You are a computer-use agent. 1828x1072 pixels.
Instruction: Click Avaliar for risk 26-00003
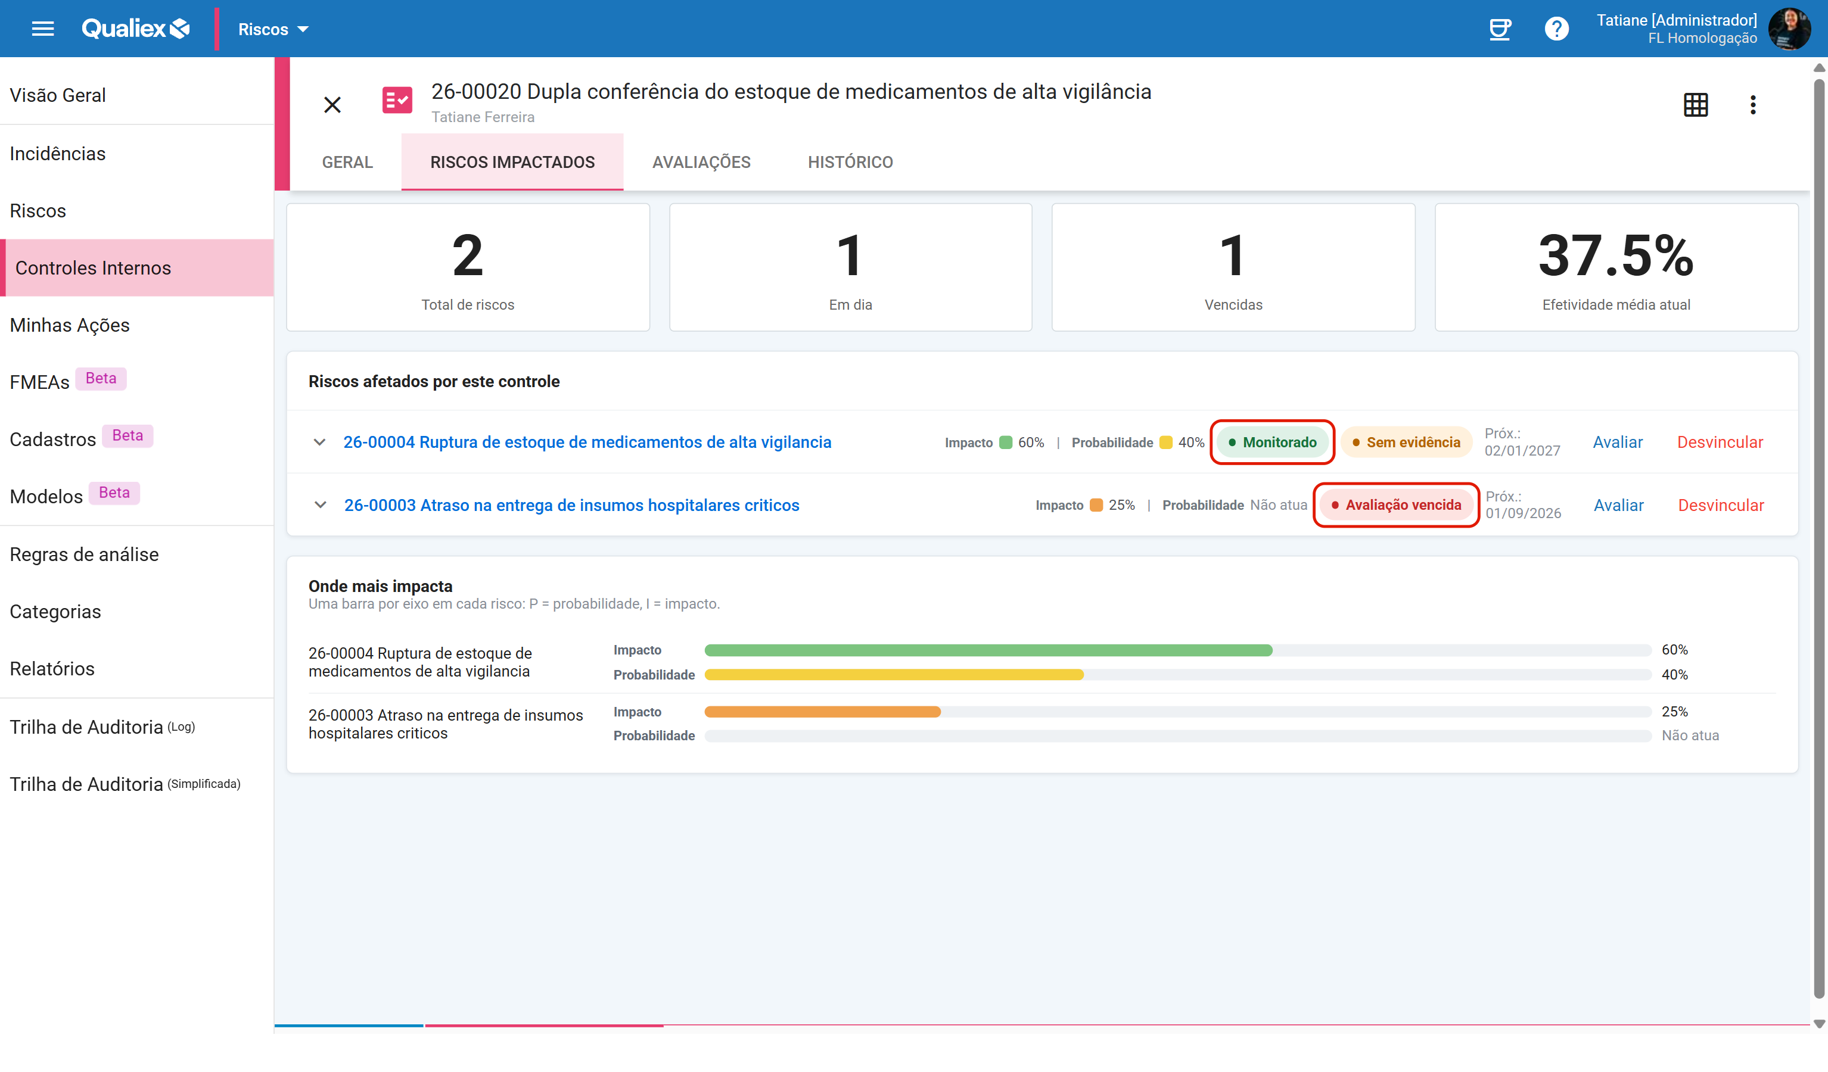tap(1618, 506)
